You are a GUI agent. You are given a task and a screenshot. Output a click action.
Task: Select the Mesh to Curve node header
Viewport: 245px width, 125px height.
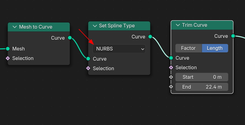[39, 27]
